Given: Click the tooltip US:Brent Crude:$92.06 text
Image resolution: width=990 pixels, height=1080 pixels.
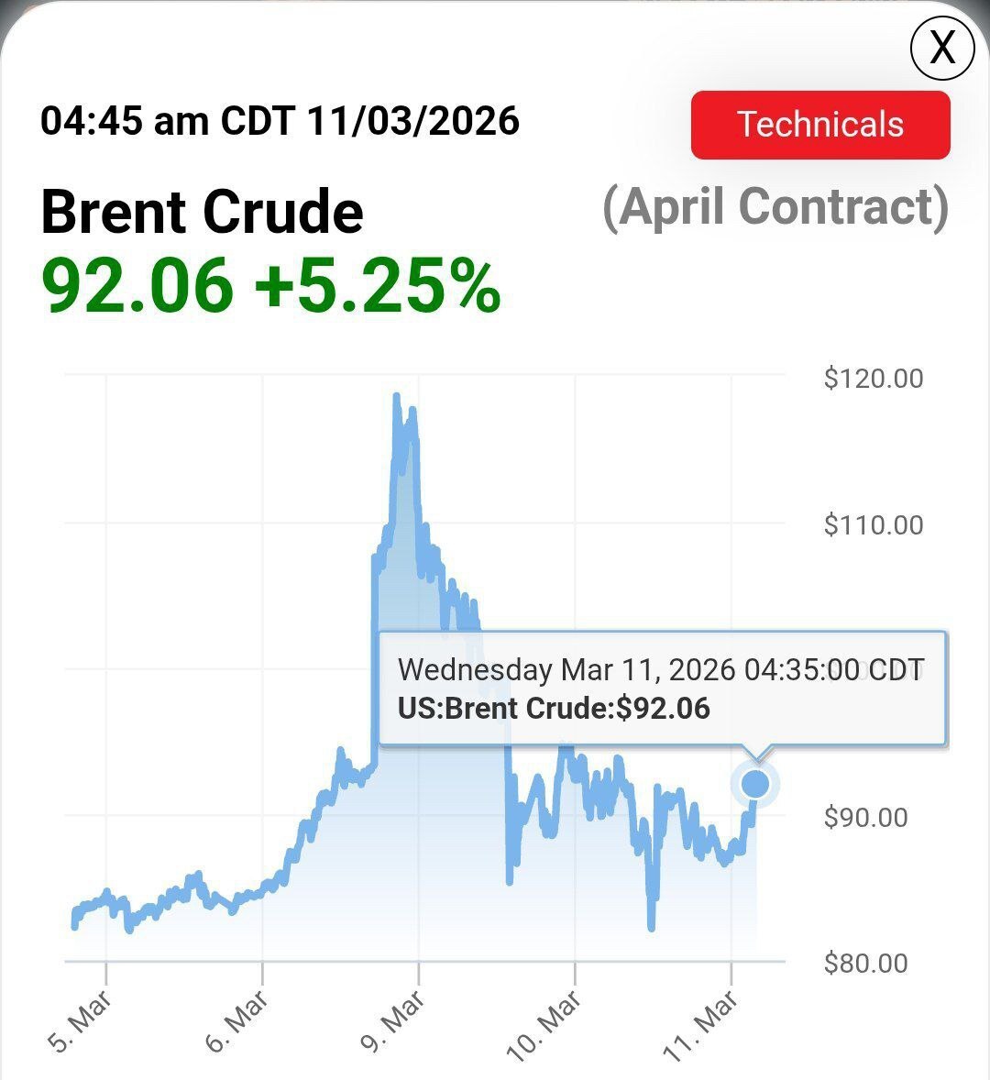Looking at the screenshot, I should tap(554, 708).
